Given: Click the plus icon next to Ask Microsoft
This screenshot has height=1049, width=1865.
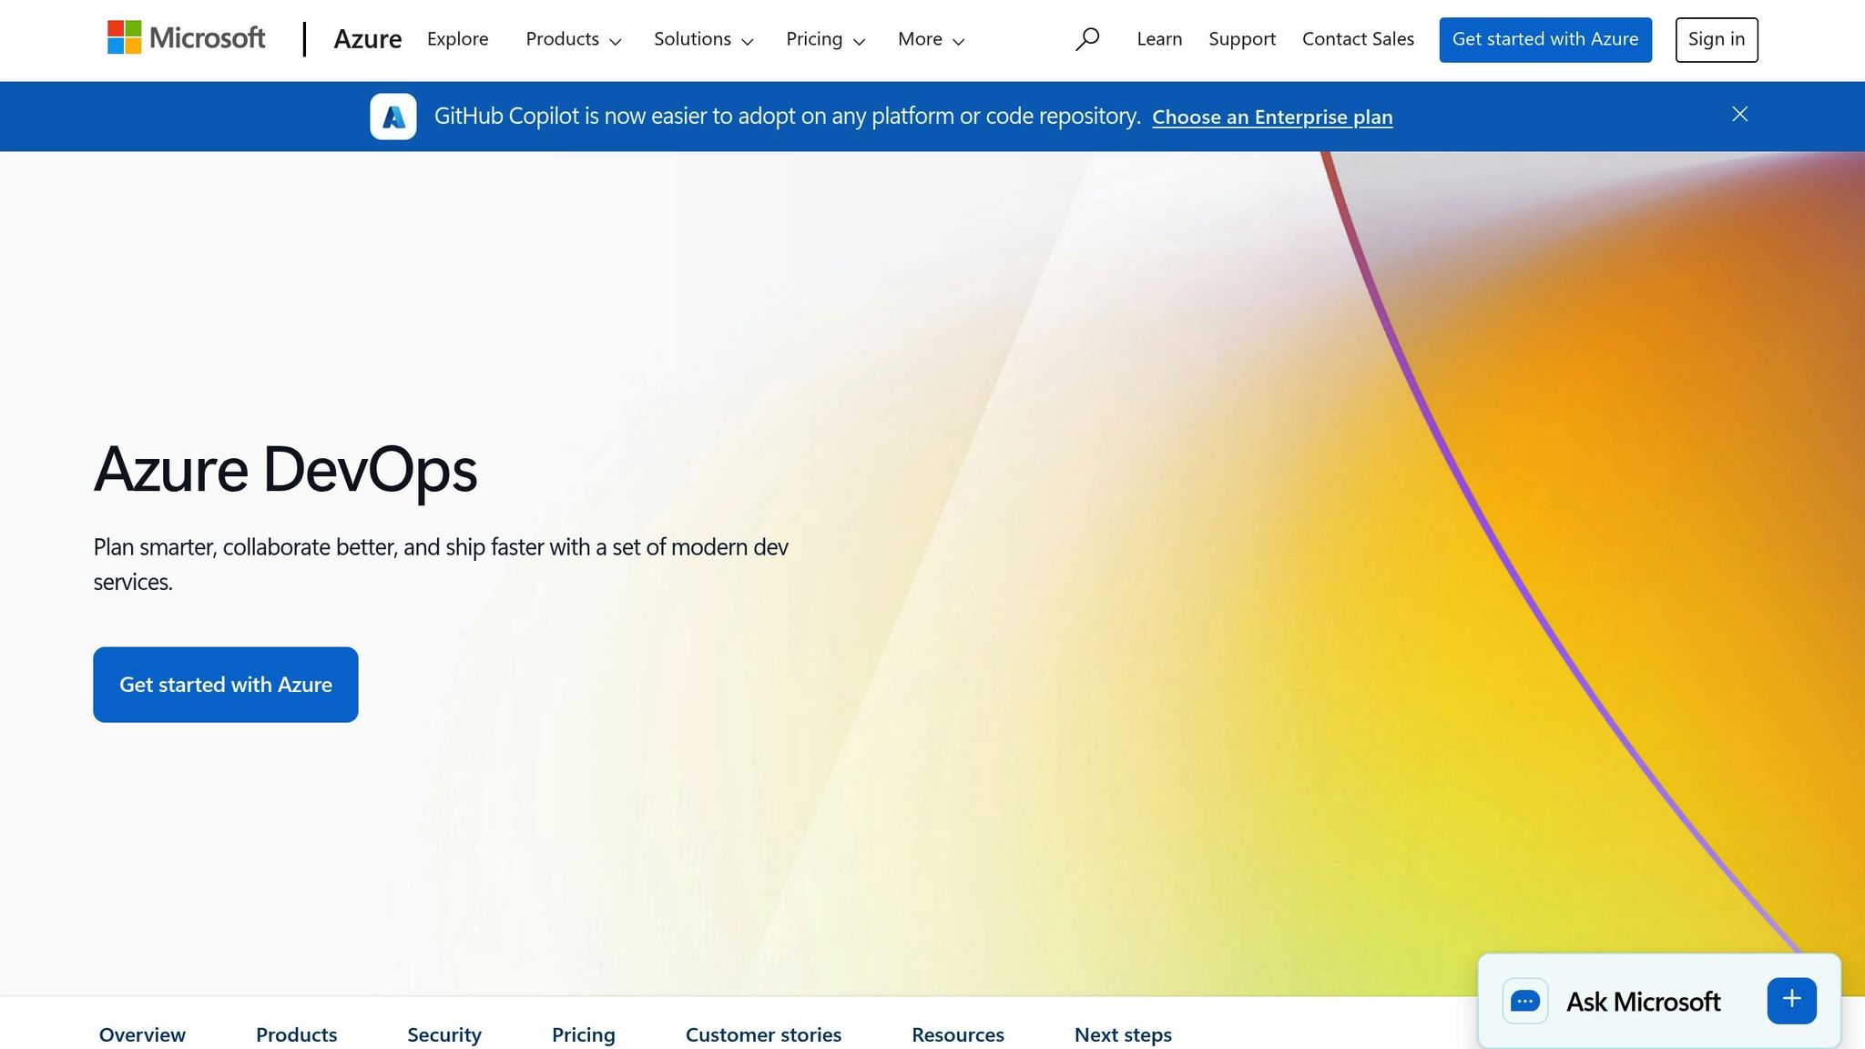Looking at the screenshot, I should tap(1790, 999).
